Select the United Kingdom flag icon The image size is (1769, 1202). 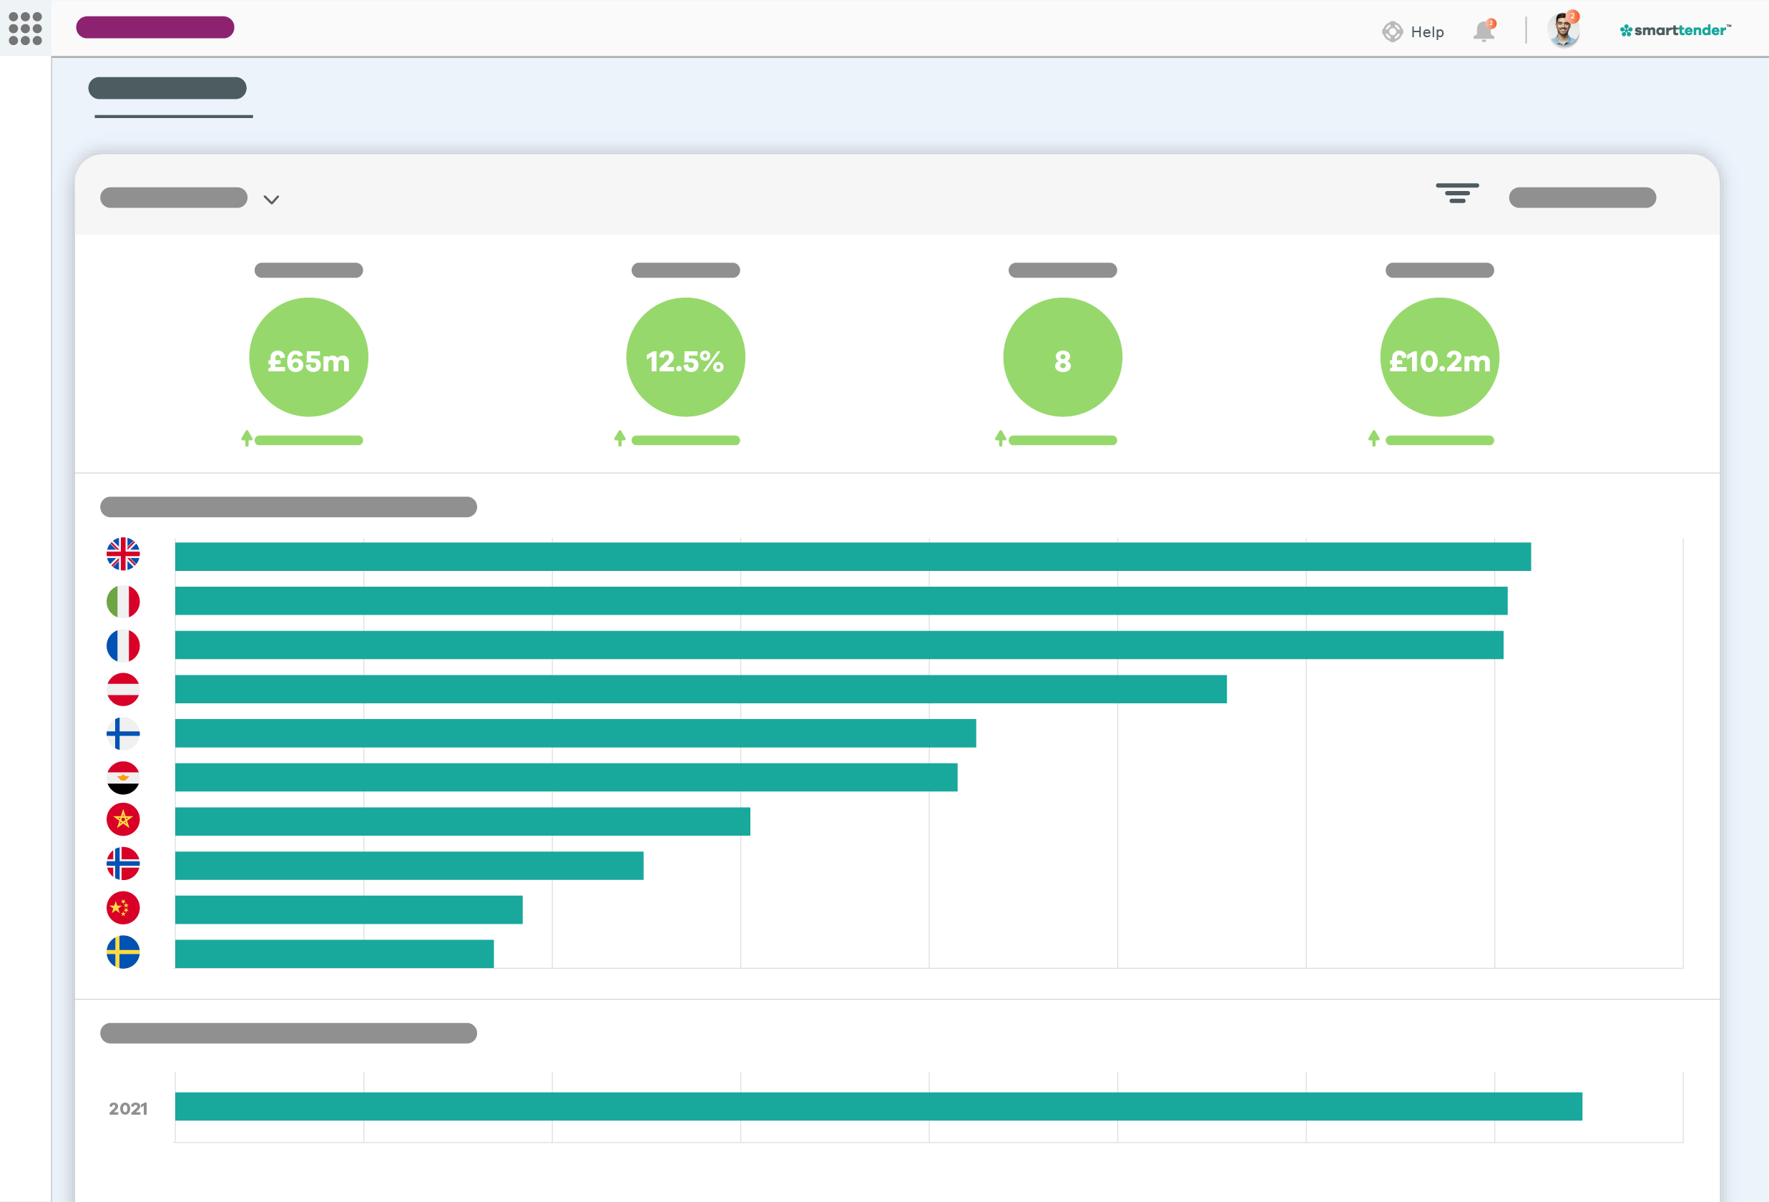pos(123,554)
